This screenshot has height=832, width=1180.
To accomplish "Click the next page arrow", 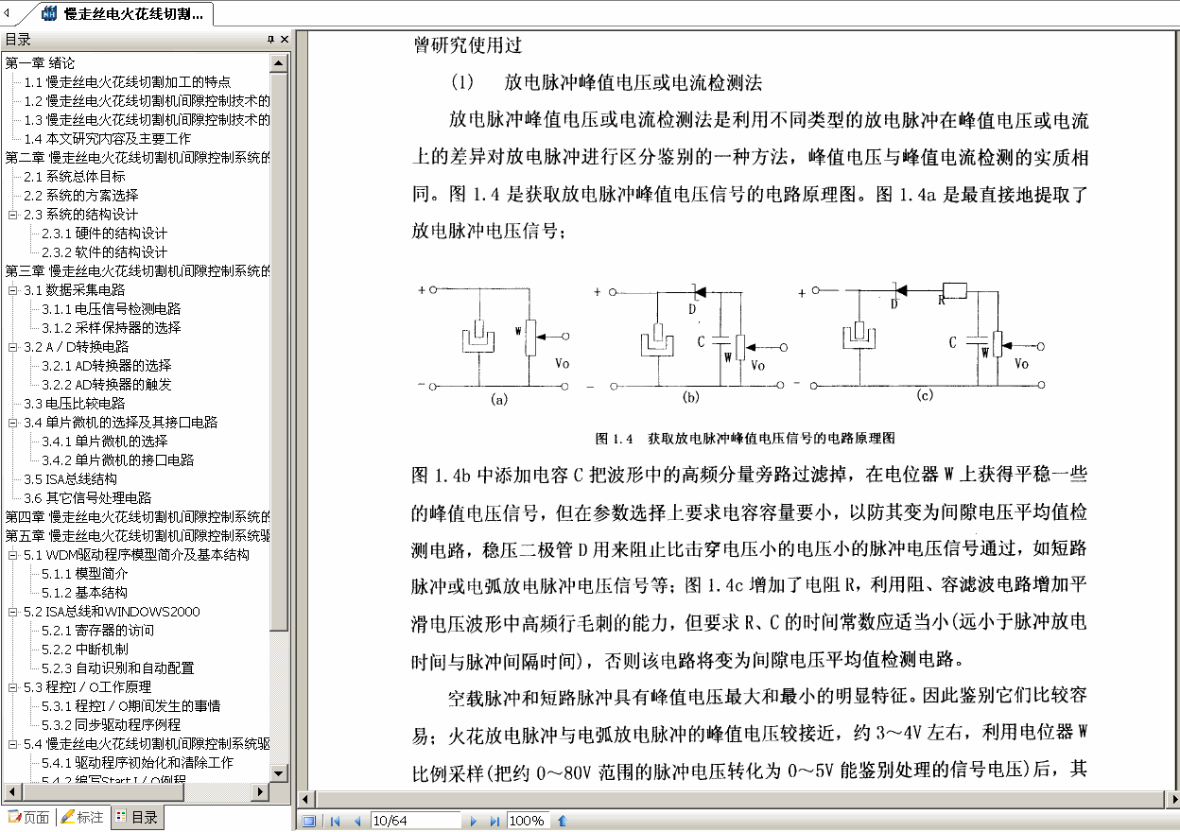I will coord(474,821).
